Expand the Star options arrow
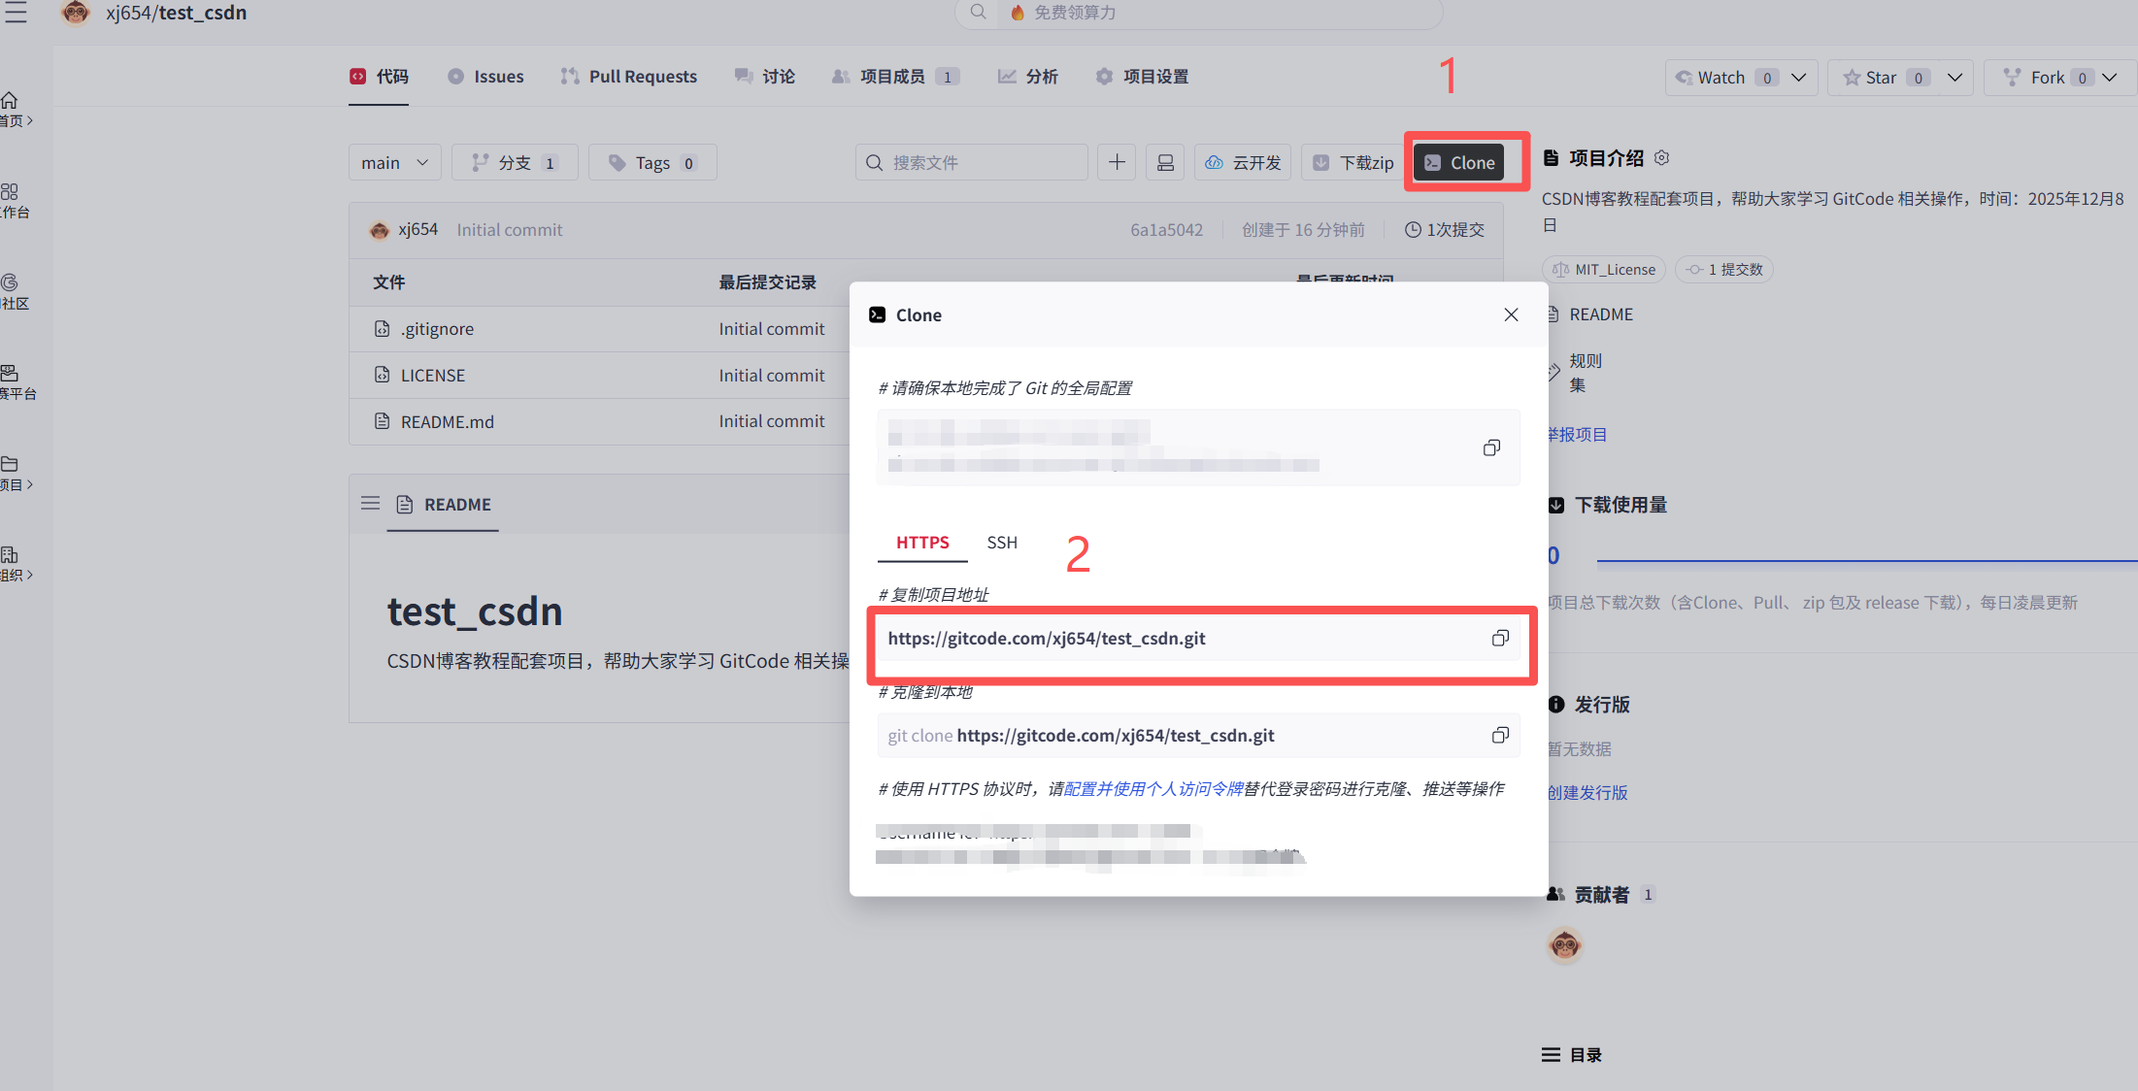Image resolution: width=2138 pixels, height=1091 pixels. [x=1954, y=77]
